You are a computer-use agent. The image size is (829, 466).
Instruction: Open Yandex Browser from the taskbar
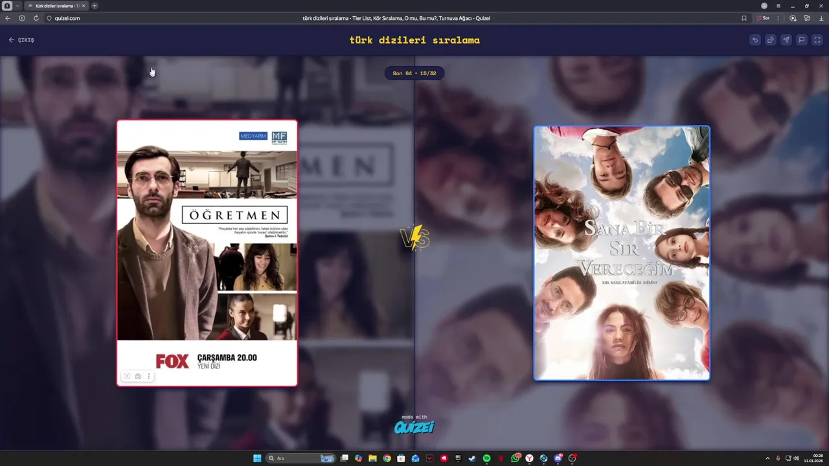(529, 458)
